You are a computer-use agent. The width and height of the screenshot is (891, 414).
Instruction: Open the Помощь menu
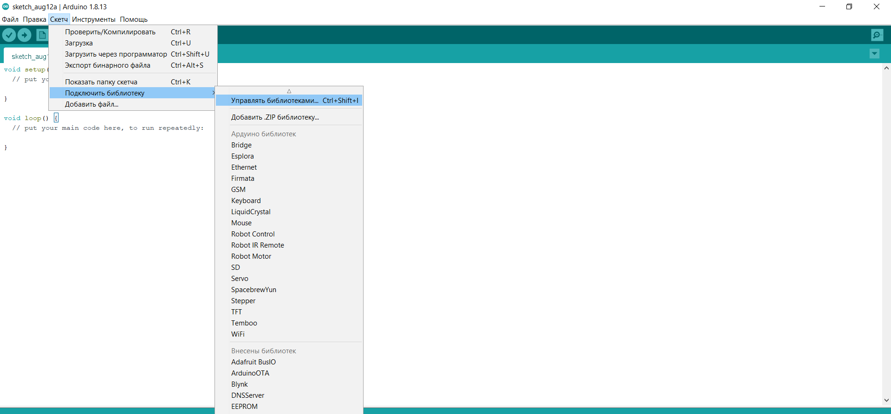coord(134,19)
